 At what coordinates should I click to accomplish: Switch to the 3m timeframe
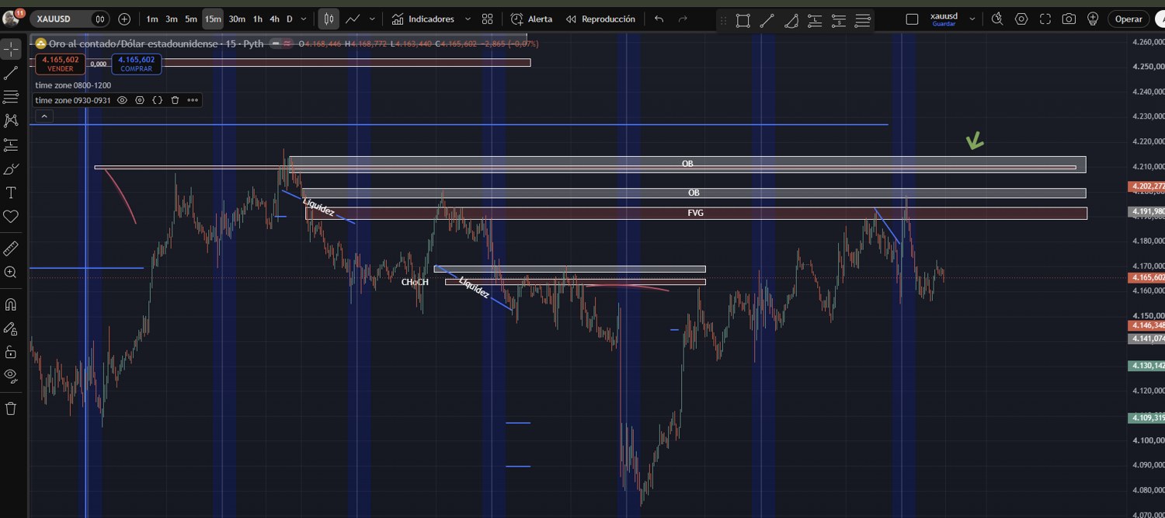pyautogui.click(x=172, y=19)
